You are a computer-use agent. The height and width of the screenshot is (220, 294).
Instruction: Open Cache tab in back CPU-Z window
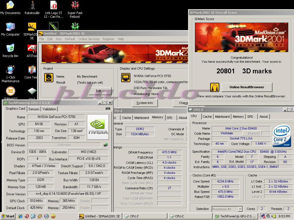127,118
